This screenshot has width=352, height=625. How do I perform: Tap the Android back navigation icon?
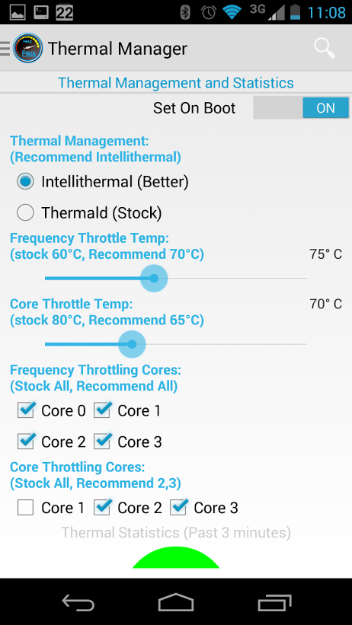pos(78,602)
